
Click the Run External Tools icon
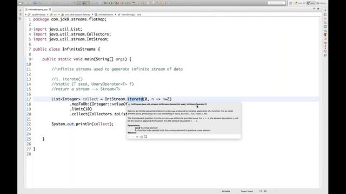[x=116, y=3]
